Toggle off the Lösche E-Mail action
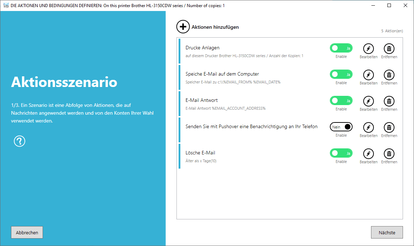Viewport: 414px width, 246px height. point(341,153)
